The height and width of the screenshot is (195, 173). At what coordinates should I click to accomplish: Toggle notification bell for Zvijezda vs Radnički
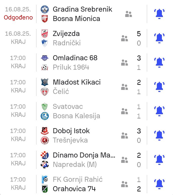click(x=159, y=38)
